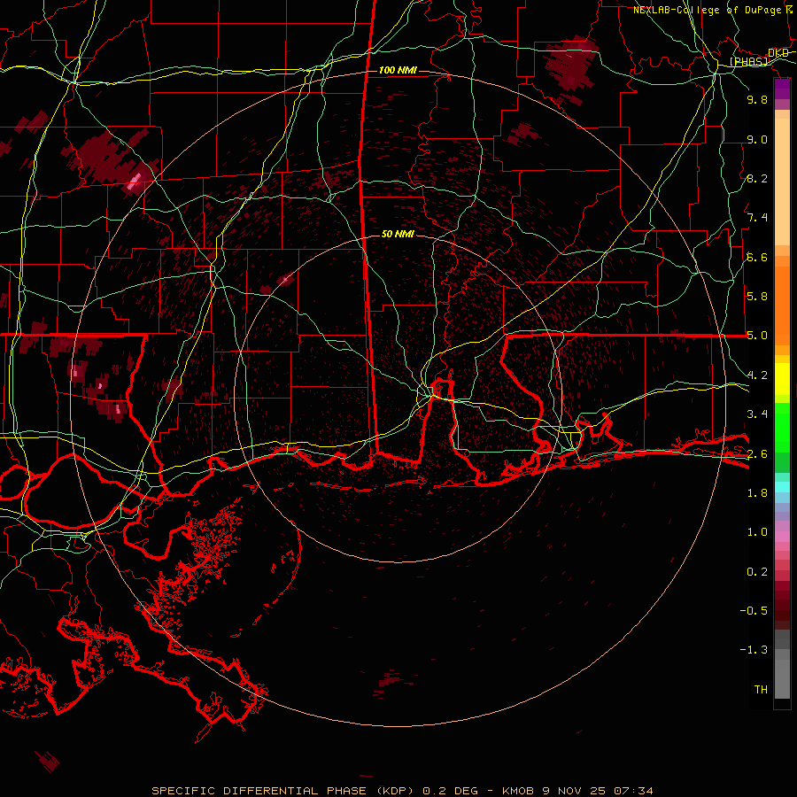Click the "[PHAS]" label above the color bar
Screen dimensions: 797x797
coord(748,62)
